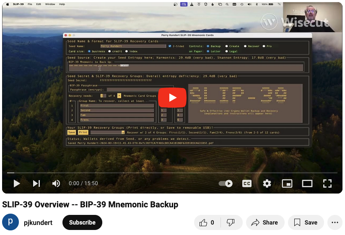This screenshot has height=235, width=345.
Task: Select the Create controls radio
Action: point(226,46)
